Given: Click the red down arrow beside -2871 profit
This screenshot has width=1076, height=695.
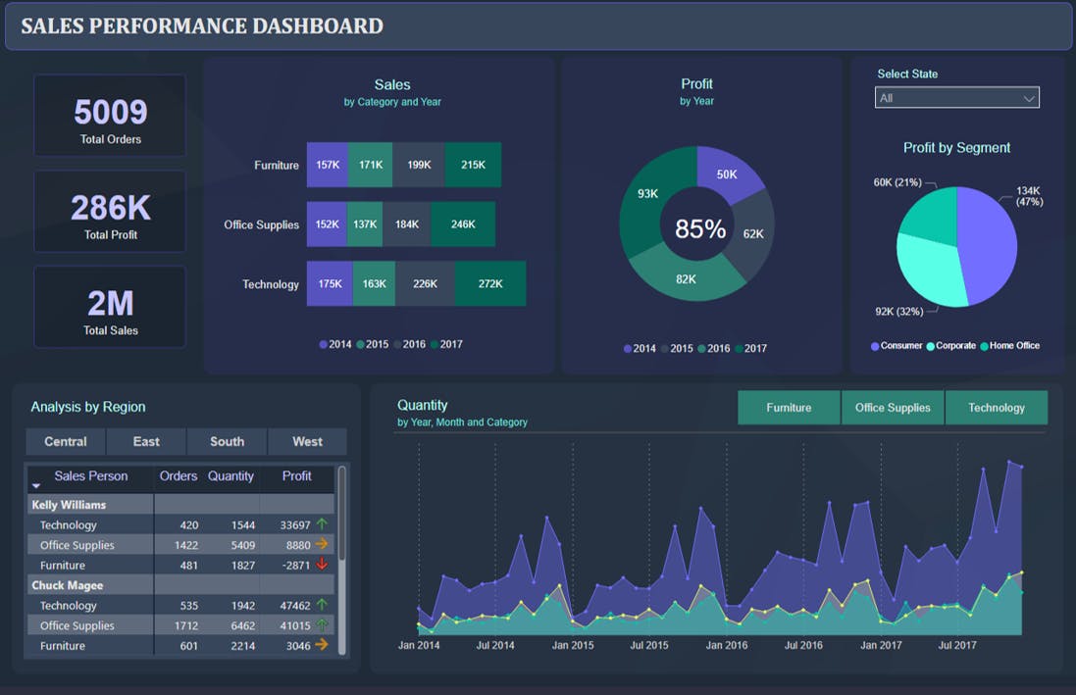Looking at the screenshot, I should click(x=322, y=563).
